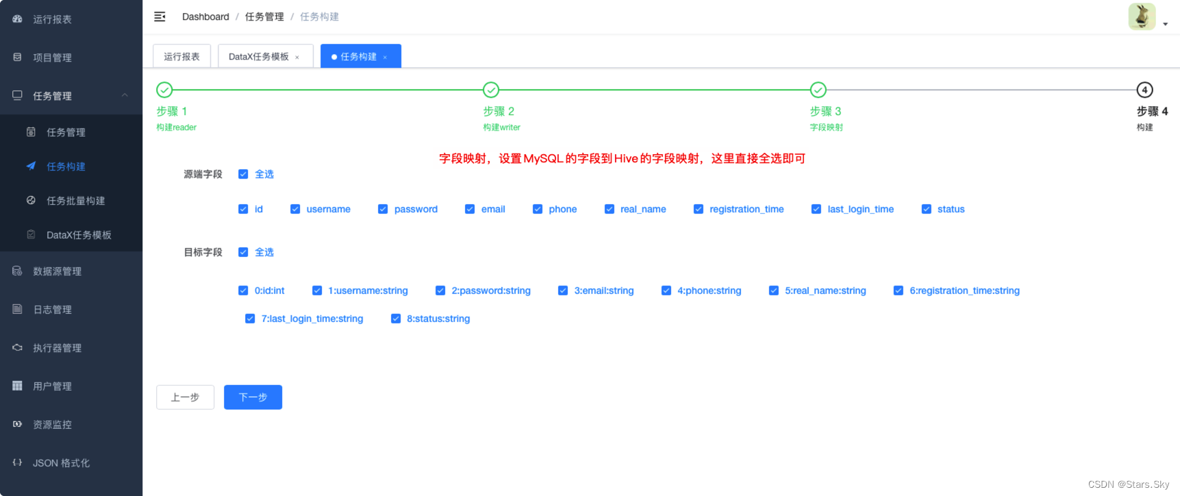The image size is (1180, 496).
Task: Uncheck the phone source field
Action: pyautogui.click(x=538, y=209)
